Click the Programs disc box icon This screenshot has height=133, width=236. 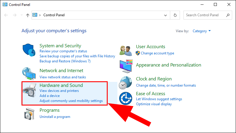[x=29, y=114]
